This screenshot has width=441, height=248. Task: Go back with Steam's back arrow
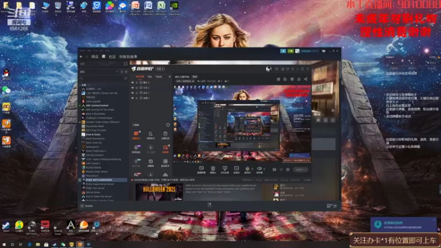[x=81, y=57]
